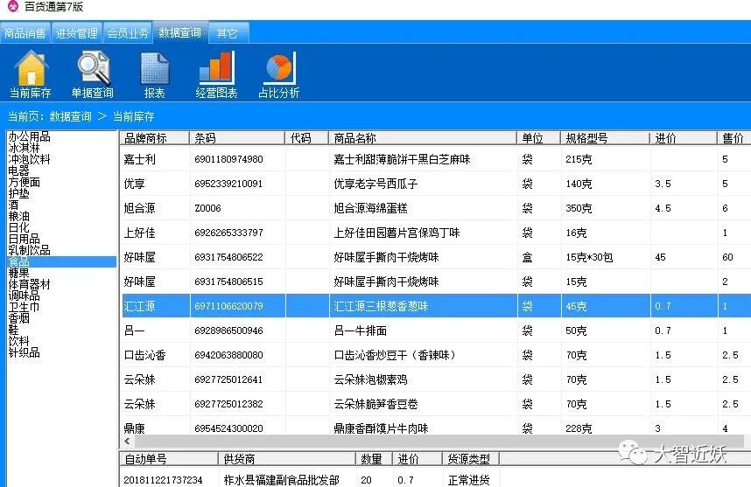Select the 电器 category
The image size is (751, 487).
click(18, 170)
